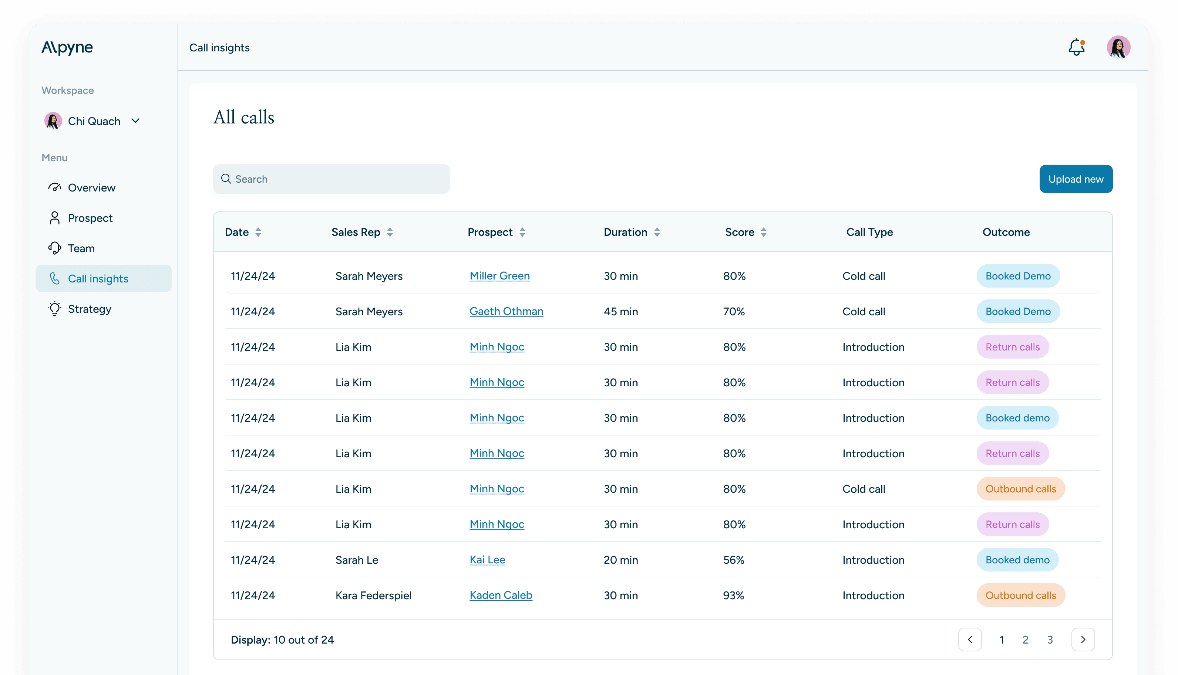Open the Kaden Caleb prospect link
This screenshot has height=675, width=1178.
[501, 595]
